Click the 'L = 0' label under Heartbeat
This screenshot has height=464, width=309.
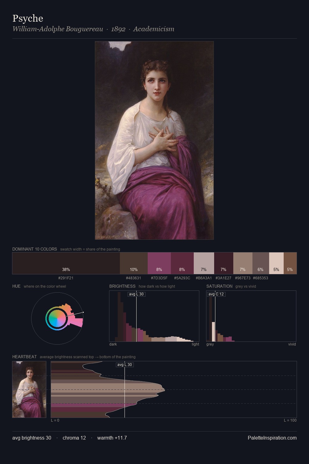[55, 420]
